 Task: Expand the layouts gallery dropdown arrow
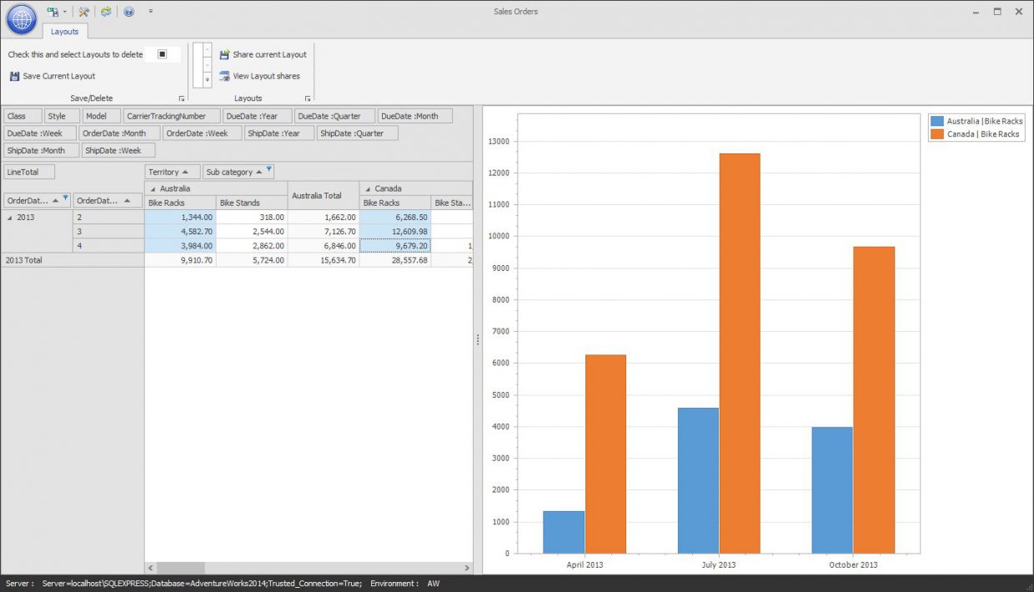click(208, 79)
